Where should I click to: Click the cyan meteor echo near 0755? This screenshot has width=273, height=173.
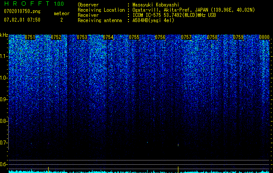(147, 142)
